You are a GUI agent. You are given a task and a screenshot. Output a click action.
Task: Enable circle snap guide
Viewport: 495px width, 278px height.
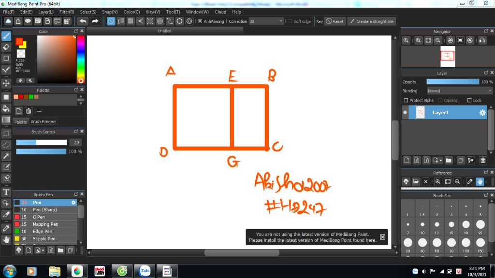160,21
